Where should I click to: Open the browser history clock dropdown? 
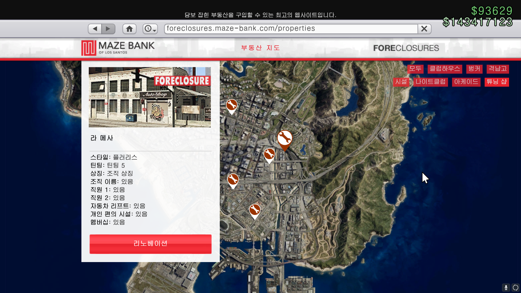(x=150, y=29)
